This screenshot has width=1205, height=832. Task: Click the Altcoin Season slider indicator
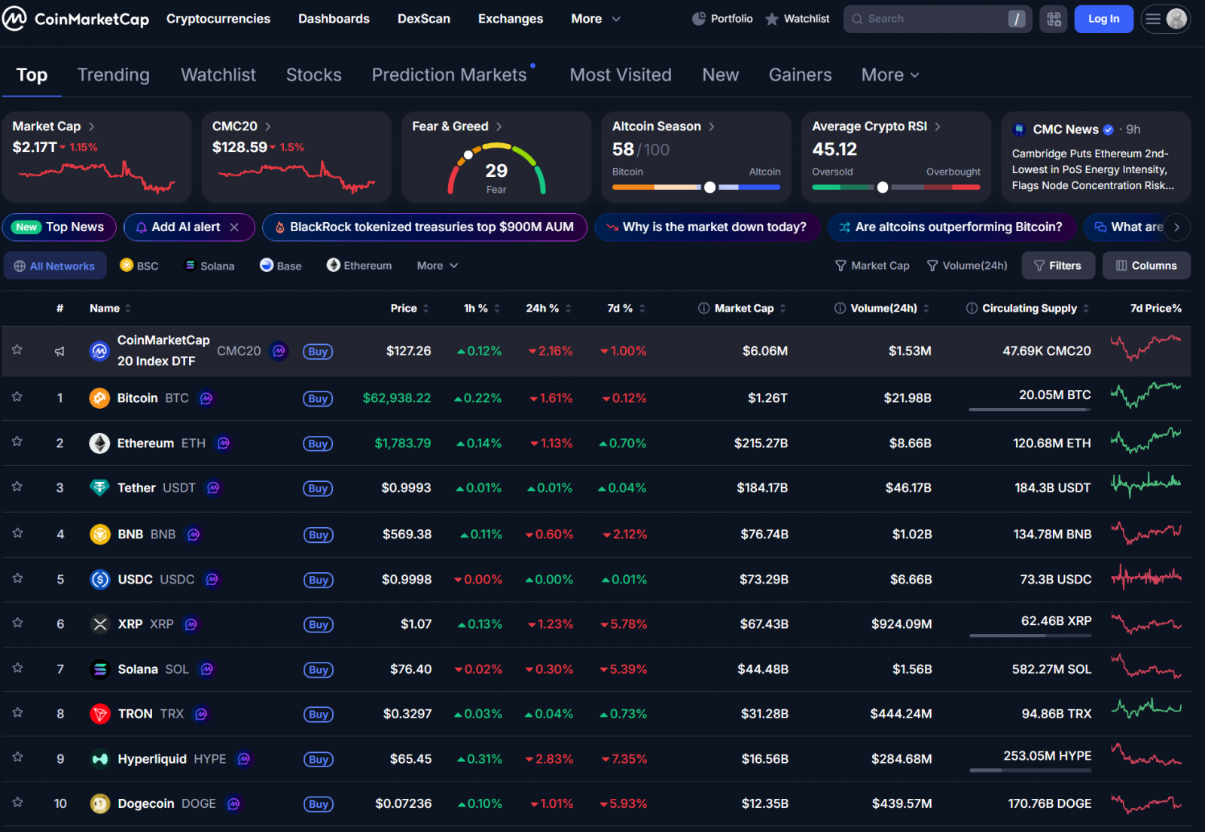tap(709, 187)
